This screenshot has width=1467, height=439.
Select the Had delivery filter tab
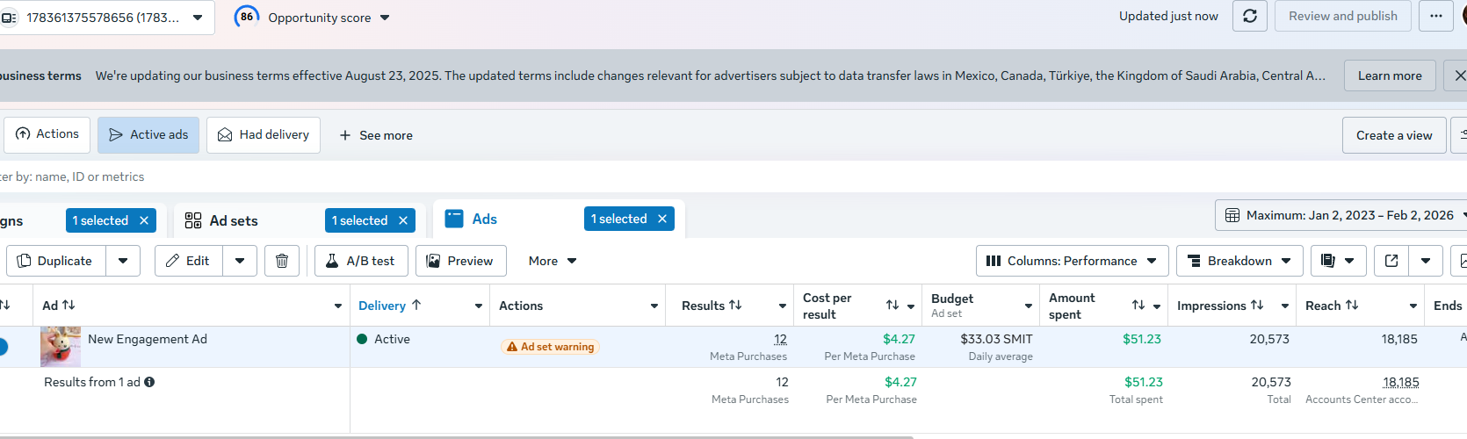coord(264,135)
